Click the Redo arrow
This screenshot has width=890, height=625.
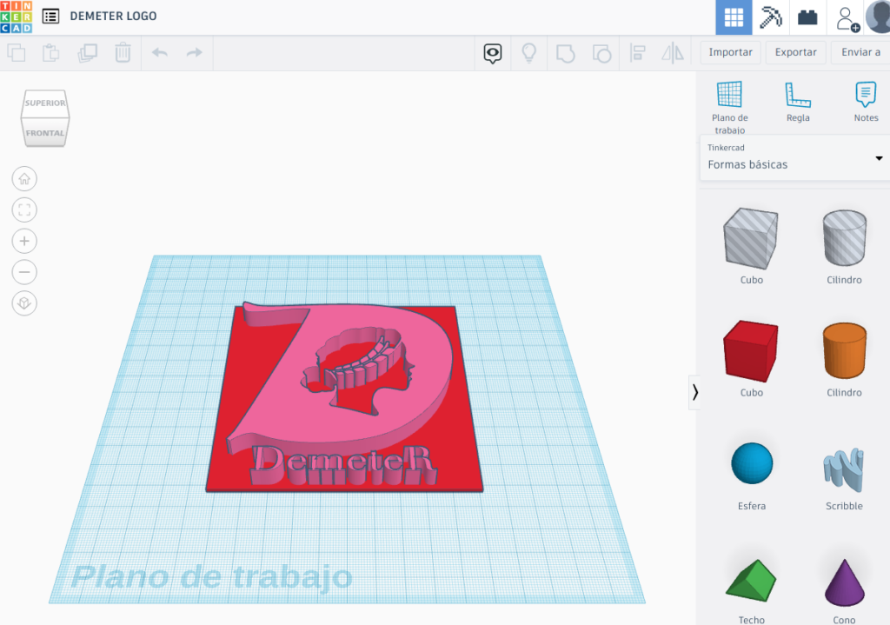pyautogui.click(x=194, y=53)
